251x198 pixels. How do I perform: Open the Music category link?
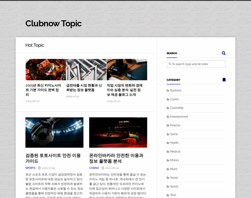[x=174, y=169]
